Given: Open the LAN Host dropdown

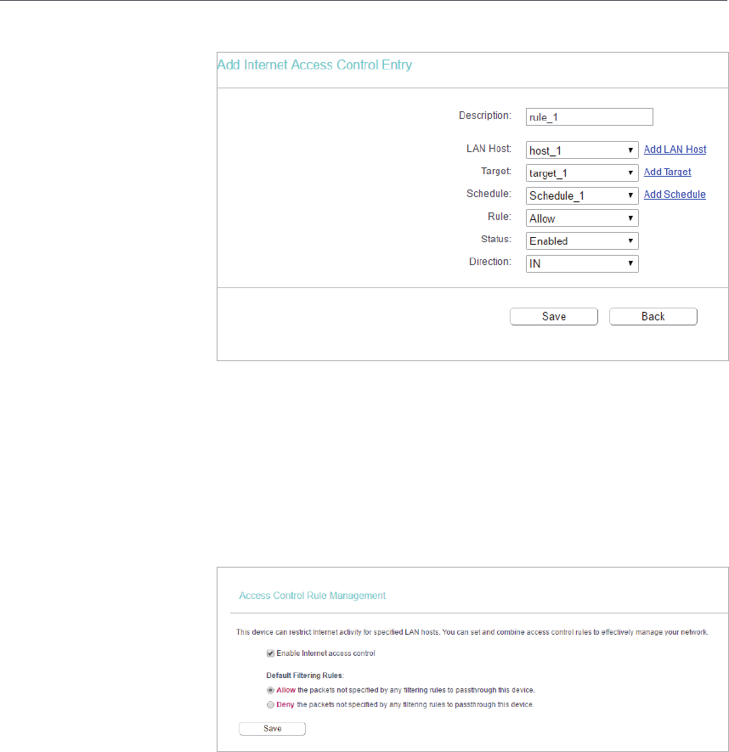Looking at the screenshot, I should pos(582,150).
